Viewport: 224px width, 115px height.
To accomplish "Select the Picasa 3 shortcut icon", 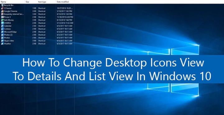I will (x=2, y=17).
